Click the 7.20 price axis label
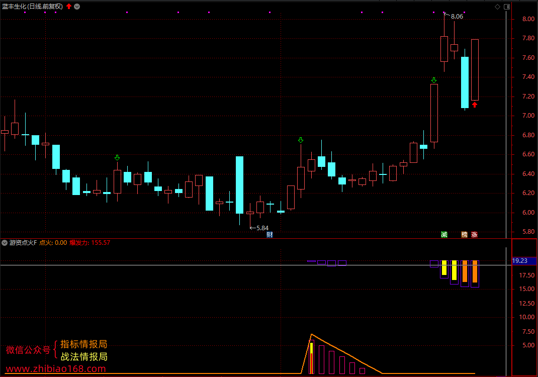Screen dimensions: 538x377 [x=528, y=97]
